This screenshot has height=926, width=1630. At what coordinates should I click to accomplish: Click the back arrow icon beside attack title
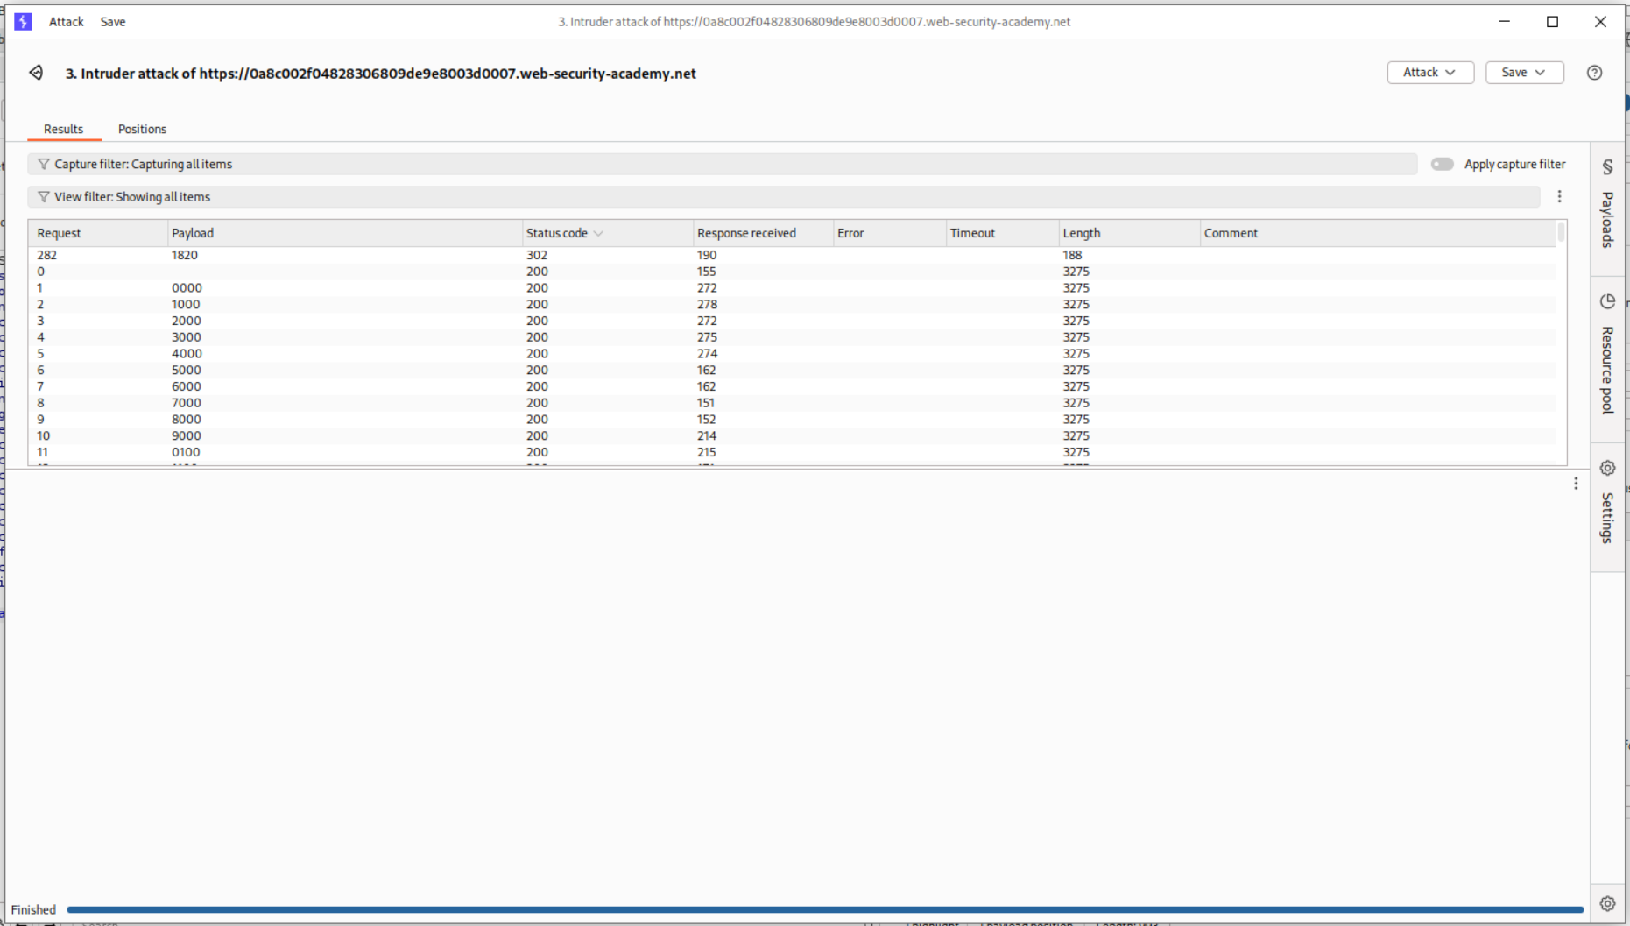pyautogui.click(x=36, y=73)
